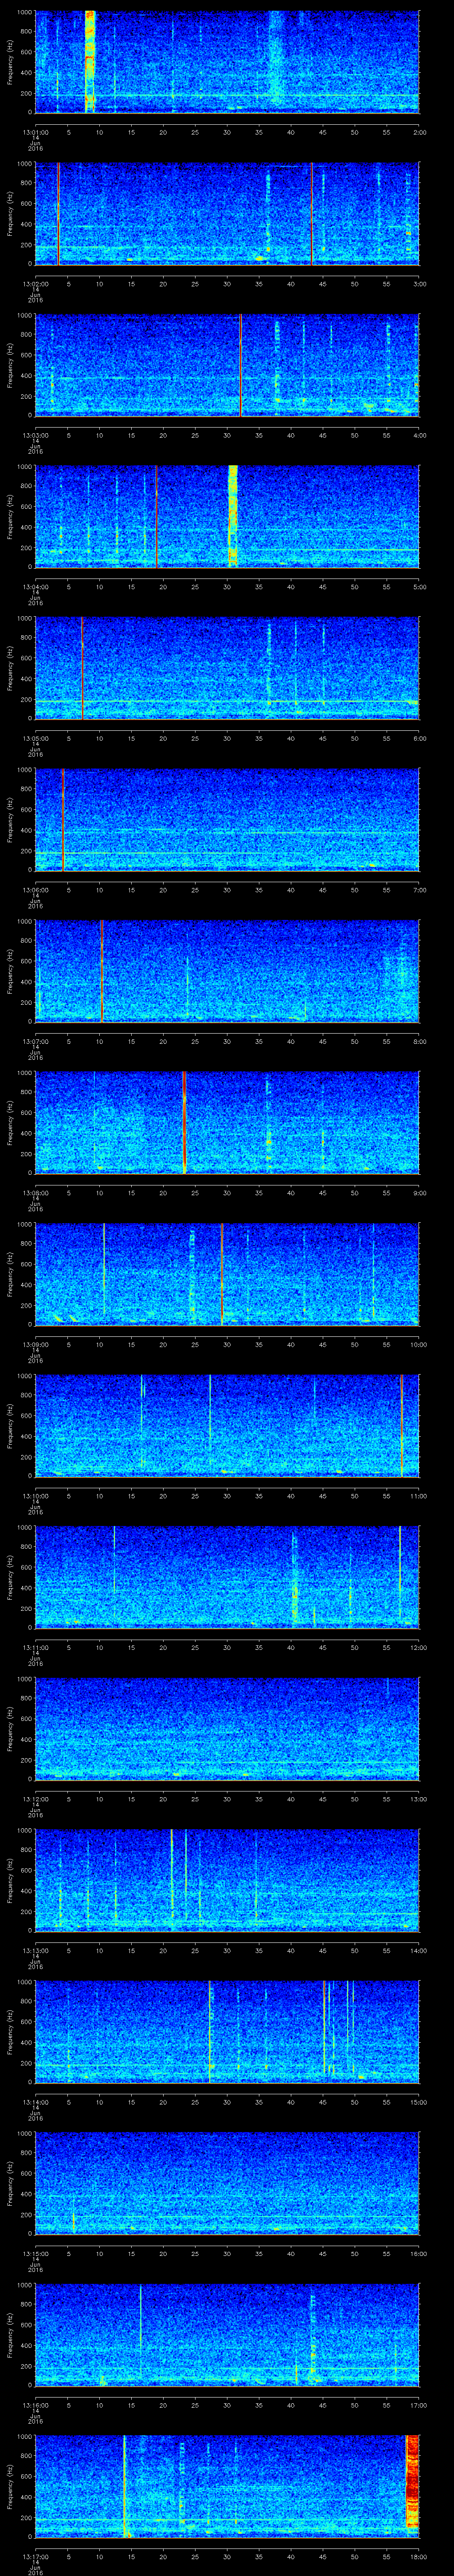Select red line near 23 s in 13:08:00 spectrogram
Viewport: 454px width, 2576px height.
[184, 1122]
